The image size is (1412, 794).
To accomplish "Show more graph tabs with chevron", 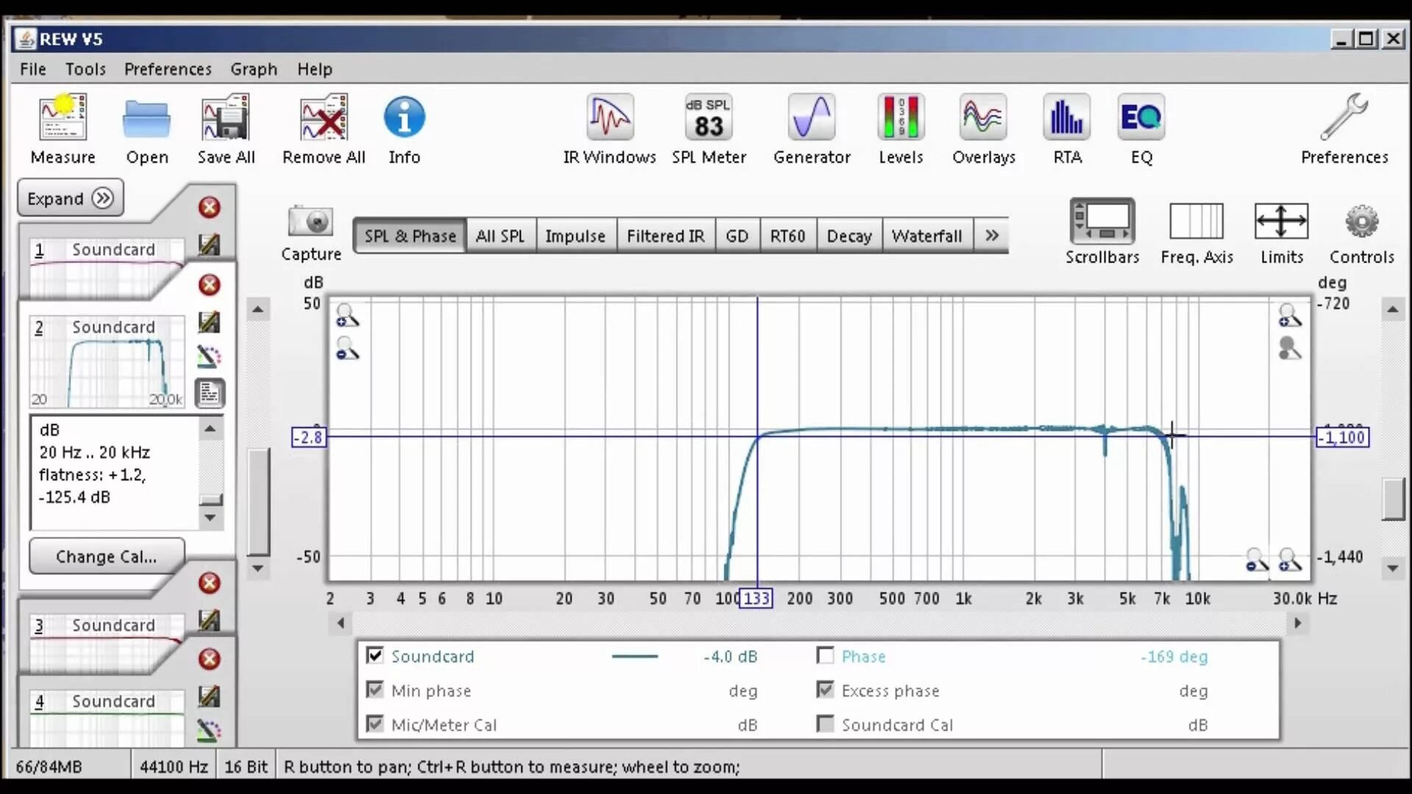I will [991, 236].
